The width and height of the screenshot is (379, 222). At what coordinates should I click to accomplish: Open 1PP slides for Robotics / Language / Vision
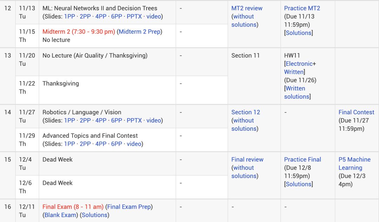[x=69, y=121]
